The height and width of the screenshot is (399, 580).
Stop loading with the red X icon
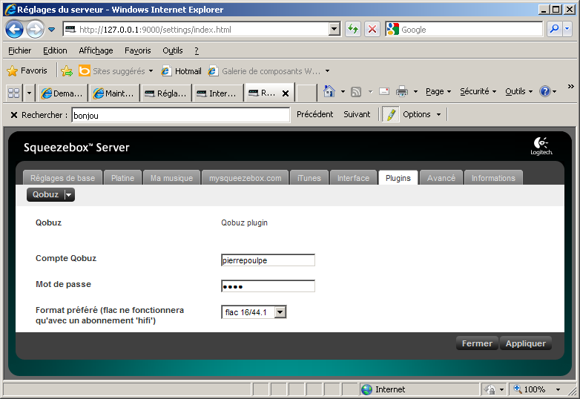coord(372,29)
